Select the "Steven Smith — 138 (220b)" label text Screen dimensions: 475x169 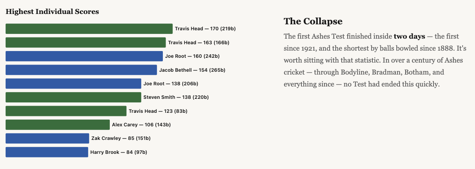tap(176, 97)
